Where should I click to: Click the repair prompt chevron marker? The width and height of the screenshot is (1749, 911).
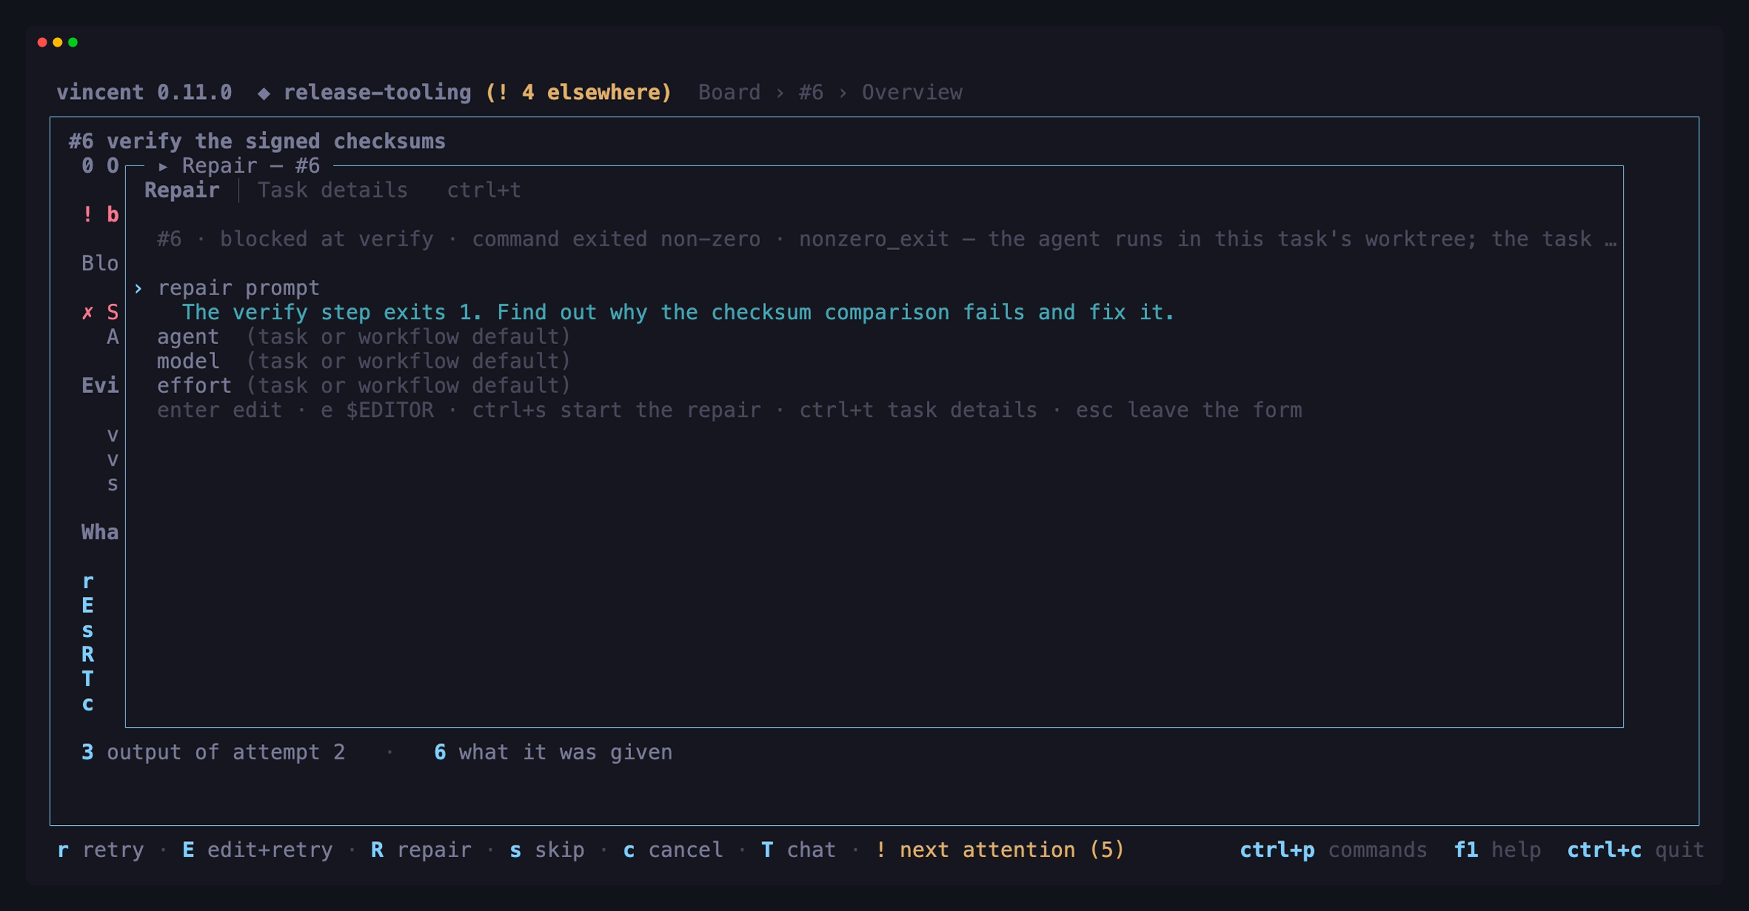[x=138, y=288]
